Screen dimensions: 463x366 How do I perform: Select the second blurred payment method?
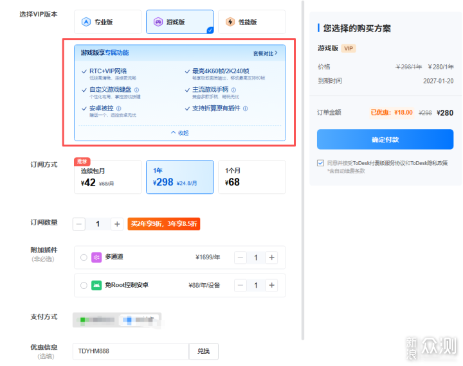pyautogui.click(x=140, y=320)
